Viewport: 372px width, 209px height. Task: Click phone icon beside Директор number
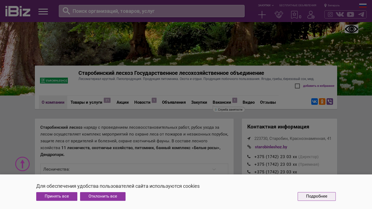[249, 157]
